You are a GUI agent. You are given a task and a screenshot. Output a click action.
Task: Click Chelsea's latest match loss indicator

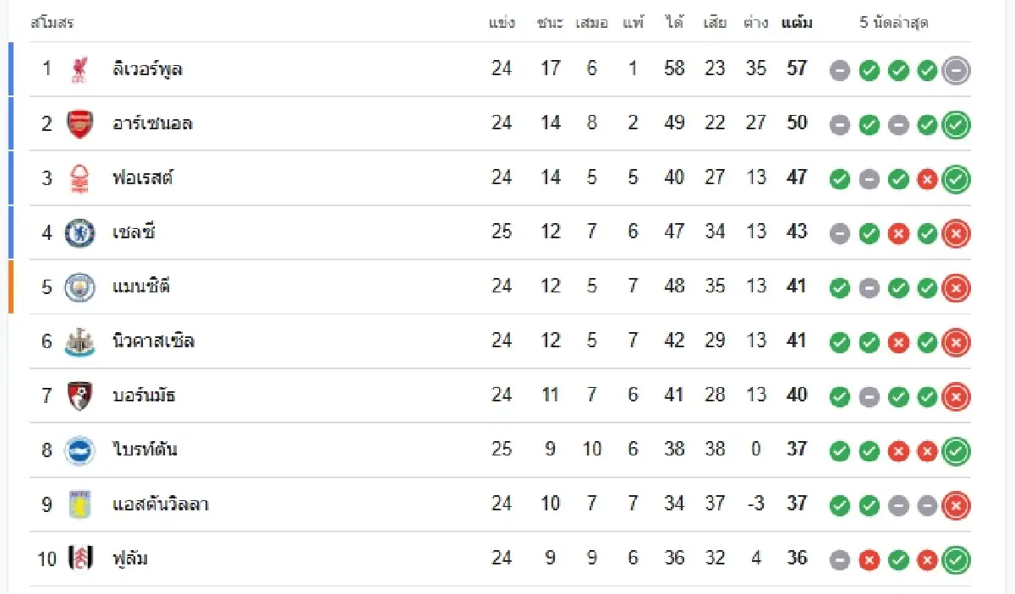tap(956, 234)
